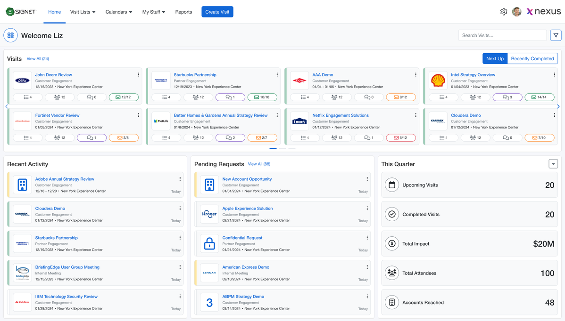Click the comments badge on Intel Strategy Overview

click(x=507, y=97)
